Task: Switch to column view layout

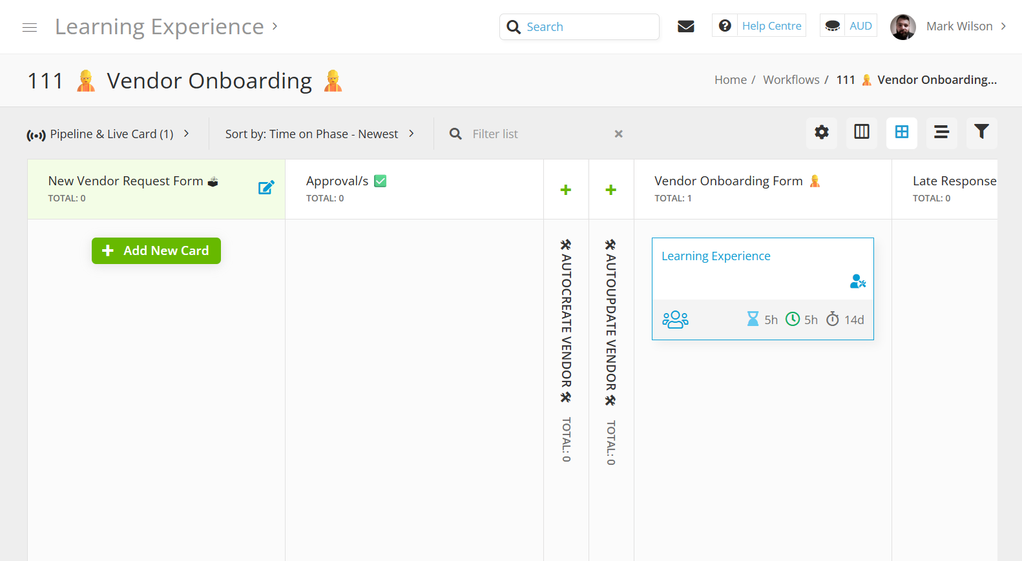Action: point(861,133)
